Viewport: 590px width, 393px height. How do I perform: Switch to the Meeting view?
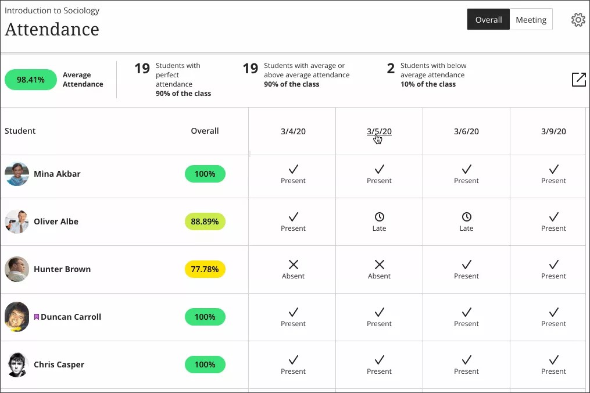531,20
